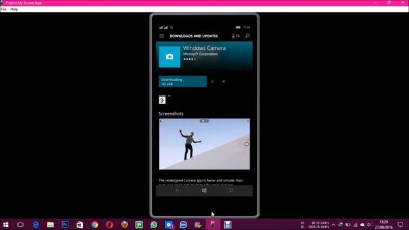This screenshot has height=230, width=409.
Task: Open the green taskbar app icon
Action: [x=139, y=224]
